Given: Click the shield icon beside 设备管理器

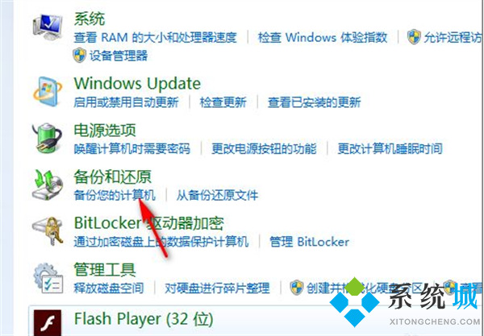Looking at the screenshot, I should [80, 55].
